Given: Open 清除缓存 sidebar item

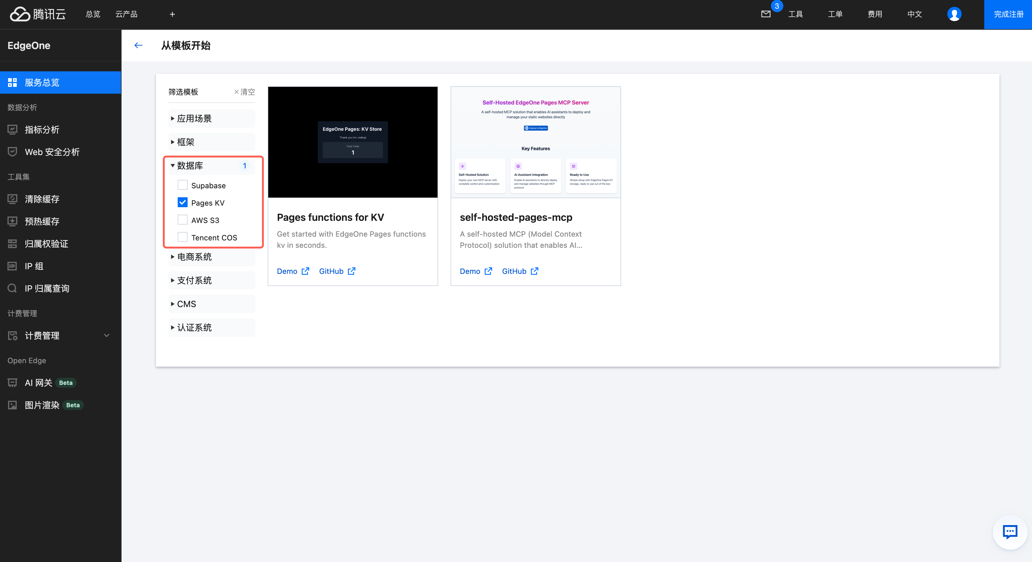Looking at the screenshot, I should [x=42, y=199].
